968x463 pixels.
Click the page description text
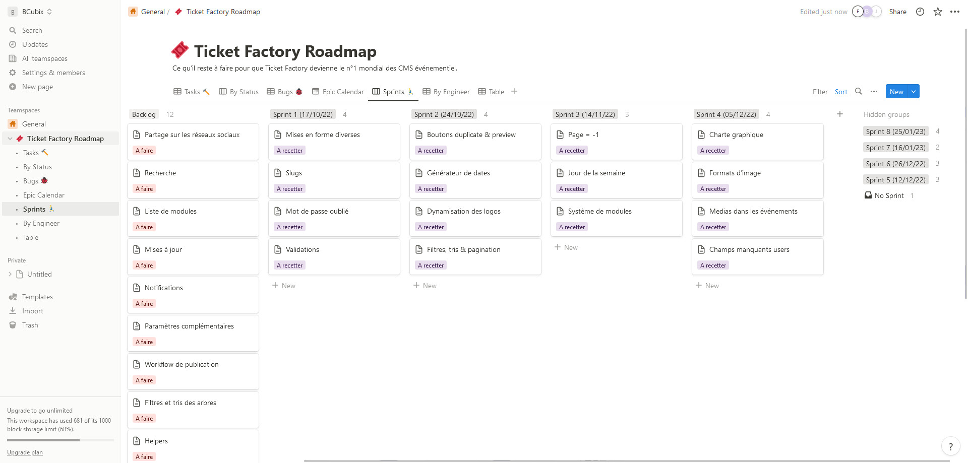tap(315, 68)
